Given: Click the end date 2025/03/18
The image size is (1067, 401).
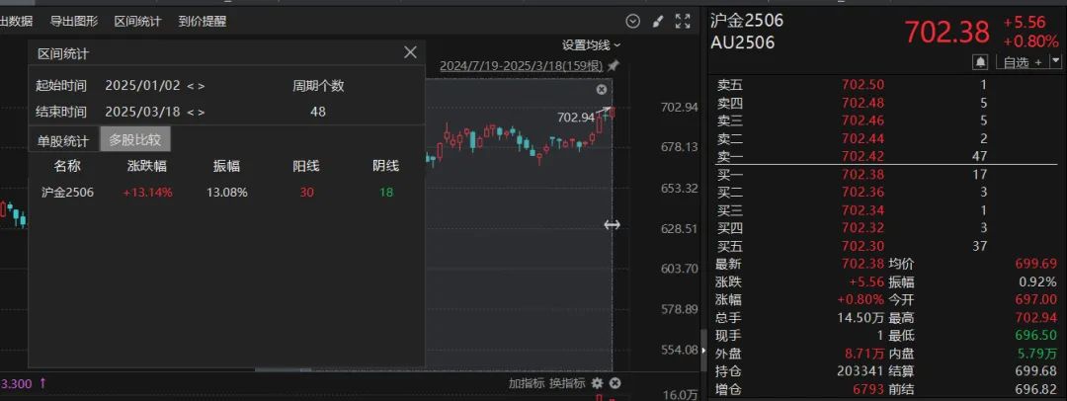Looking at the screenshot, I should click(x=143, y=112).
